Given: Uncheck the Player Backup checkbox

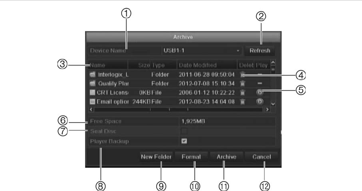Looking at the screenshot, I should [x=184, y=141].
